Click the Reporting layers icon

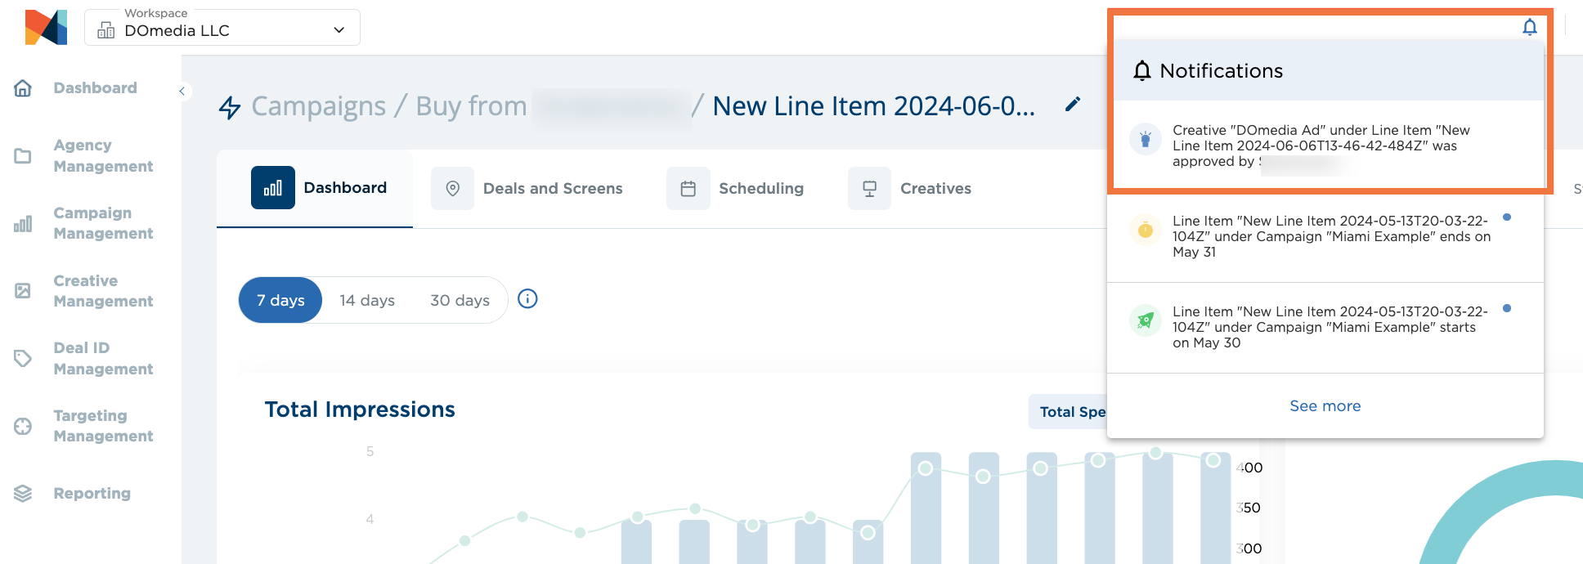tap(23, 494)
